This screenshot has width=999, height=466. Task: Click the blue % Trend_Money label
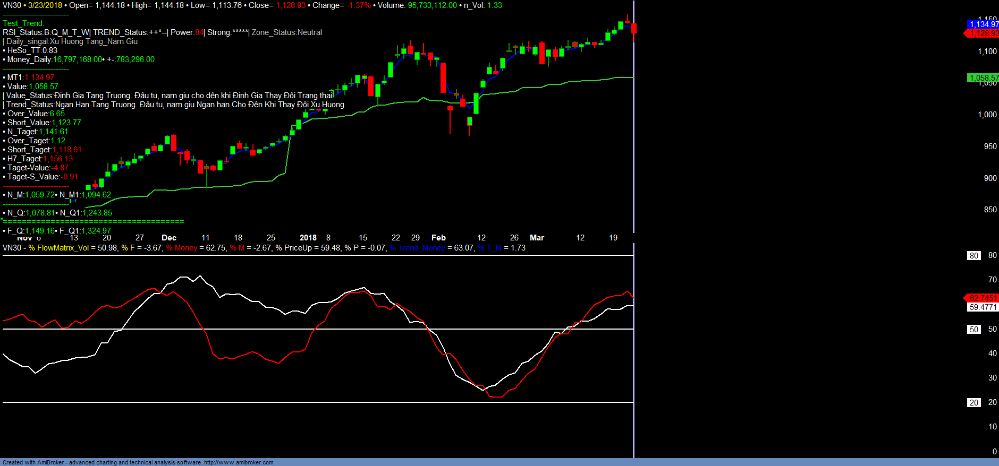(417, 248)
